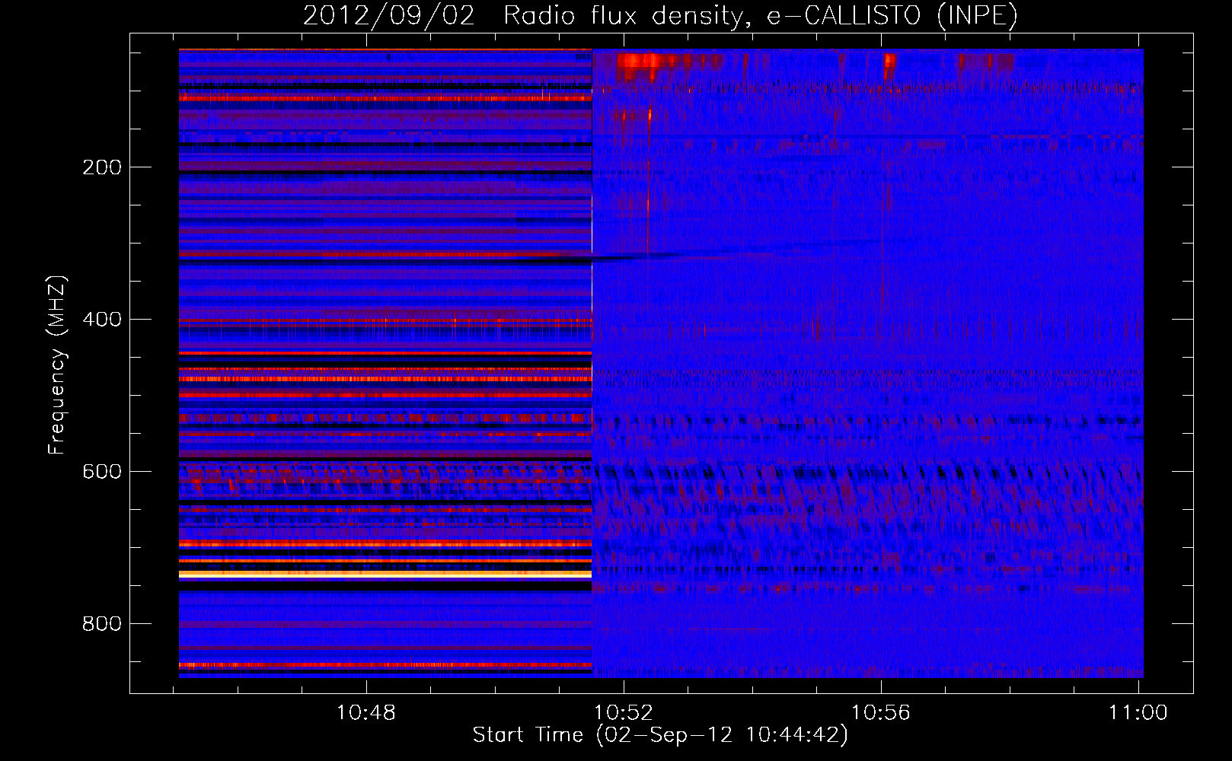This screenshot has width=1232, height=761.
Task: Click the '10:56' time tick label
Action: (881, 713)
